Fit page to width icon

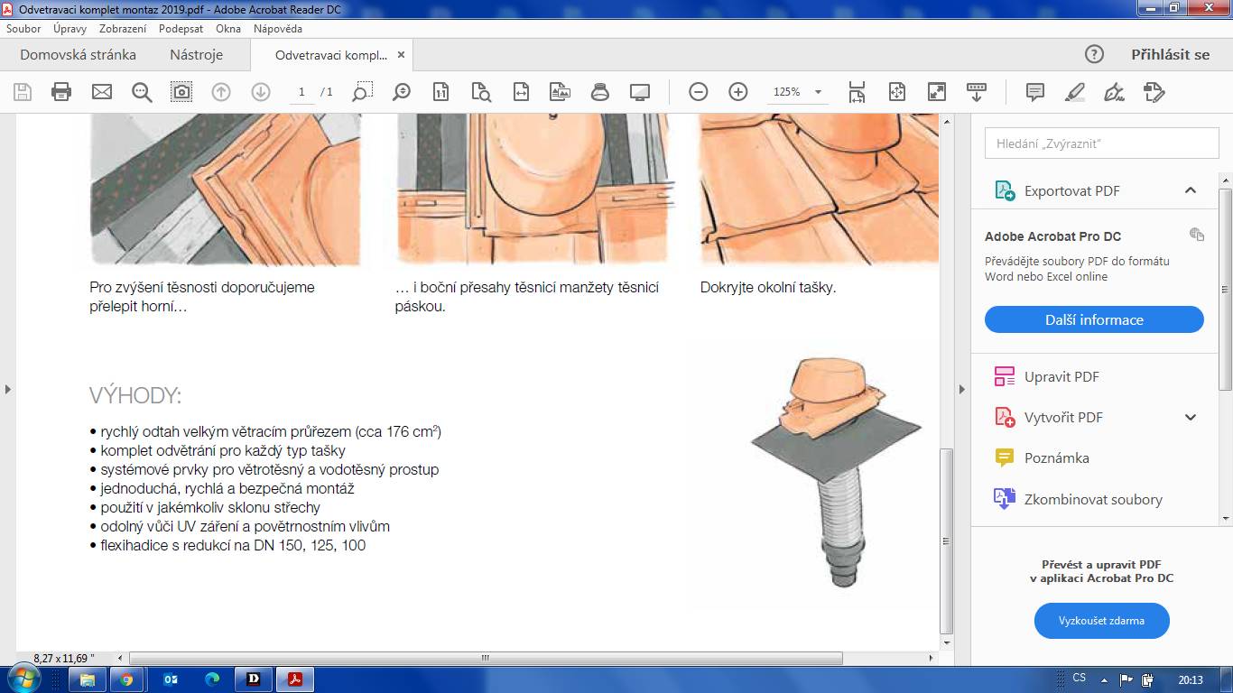click(521, 92)
